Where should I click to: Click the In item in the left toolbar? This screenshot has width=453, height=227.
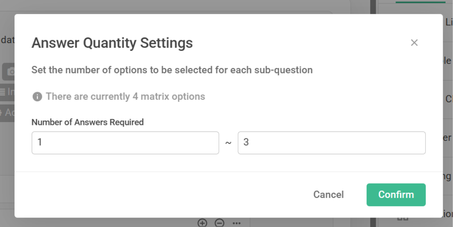click(10, 92)
